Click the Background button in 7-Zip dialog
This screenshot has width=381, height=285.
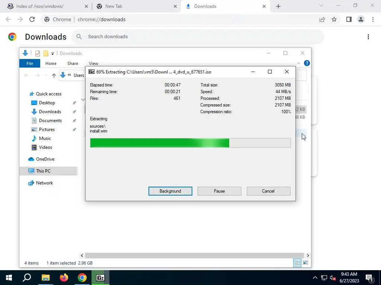pyautogui.click(x=170, y=191)
